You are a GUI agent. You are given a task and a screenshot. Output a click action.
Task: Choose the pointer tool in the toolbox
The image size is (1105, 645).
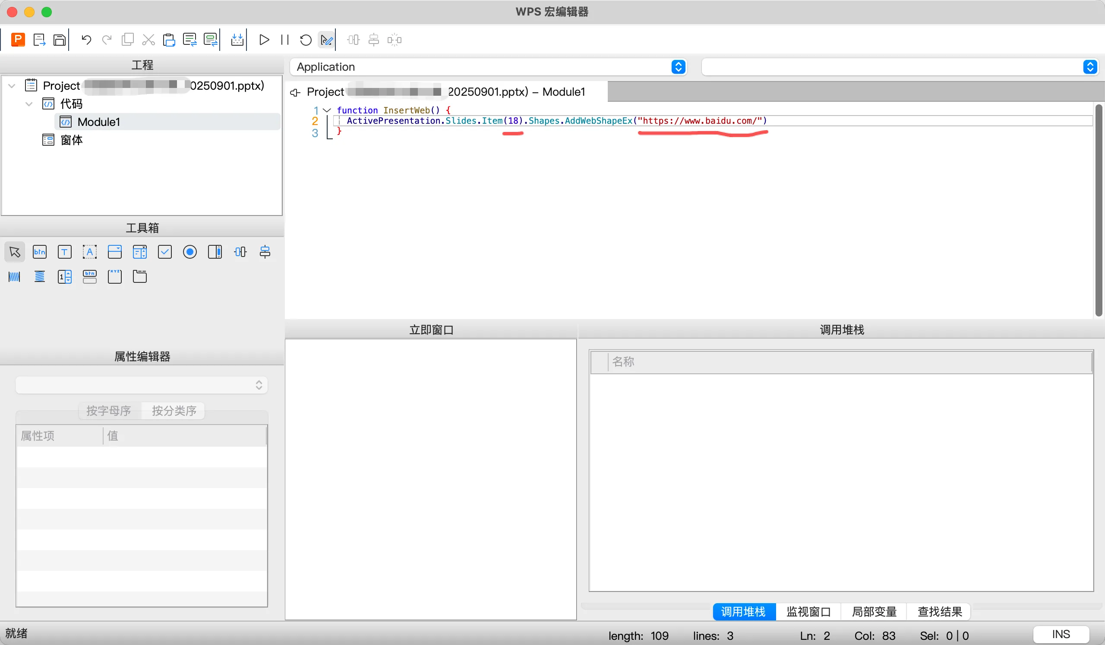pos(15,252)
